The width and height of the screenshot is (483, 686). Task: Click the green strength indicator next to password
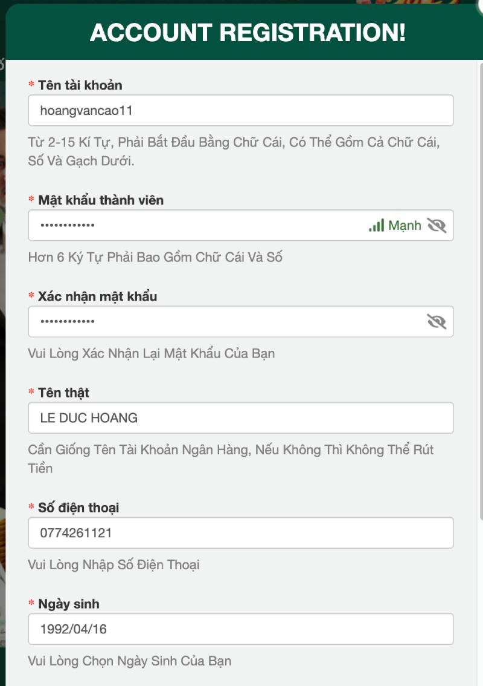[x=377, y=224]
